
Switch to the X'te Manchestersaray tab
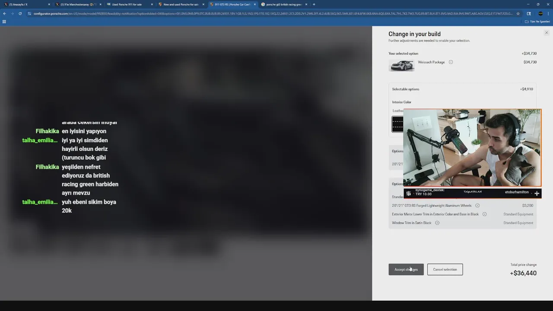pos(78,4)
